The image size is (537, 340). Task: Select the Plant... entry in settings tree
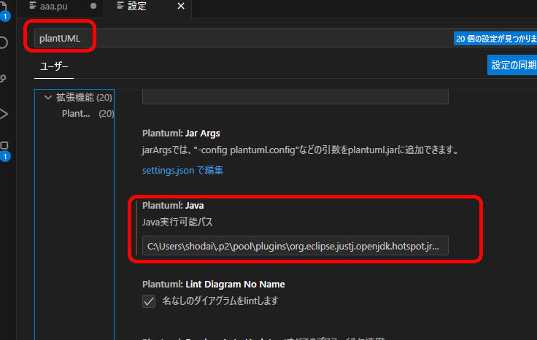pyautogui.click(x=76, y=113)
